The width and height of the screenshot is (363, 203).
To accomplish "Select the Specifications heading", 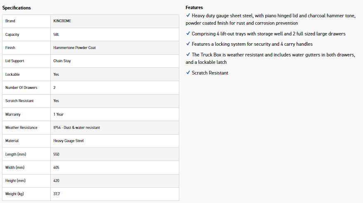I will click(16, 8).
